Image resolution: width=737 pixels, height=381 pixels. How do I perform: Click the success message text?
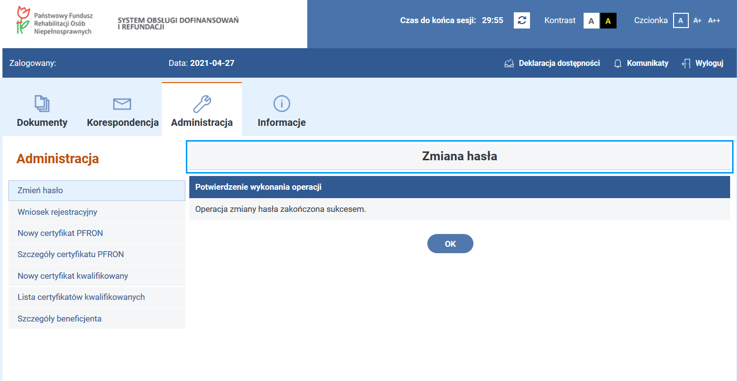pos(281,209)
